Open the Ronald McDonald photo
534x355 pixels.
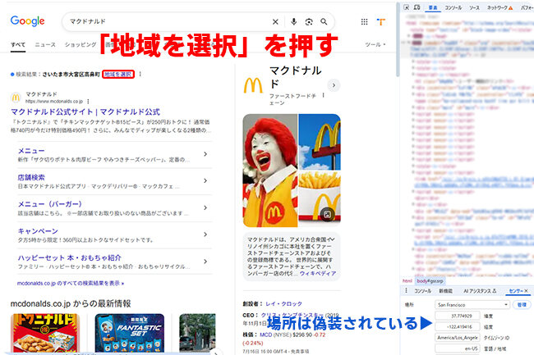[270, 171]
